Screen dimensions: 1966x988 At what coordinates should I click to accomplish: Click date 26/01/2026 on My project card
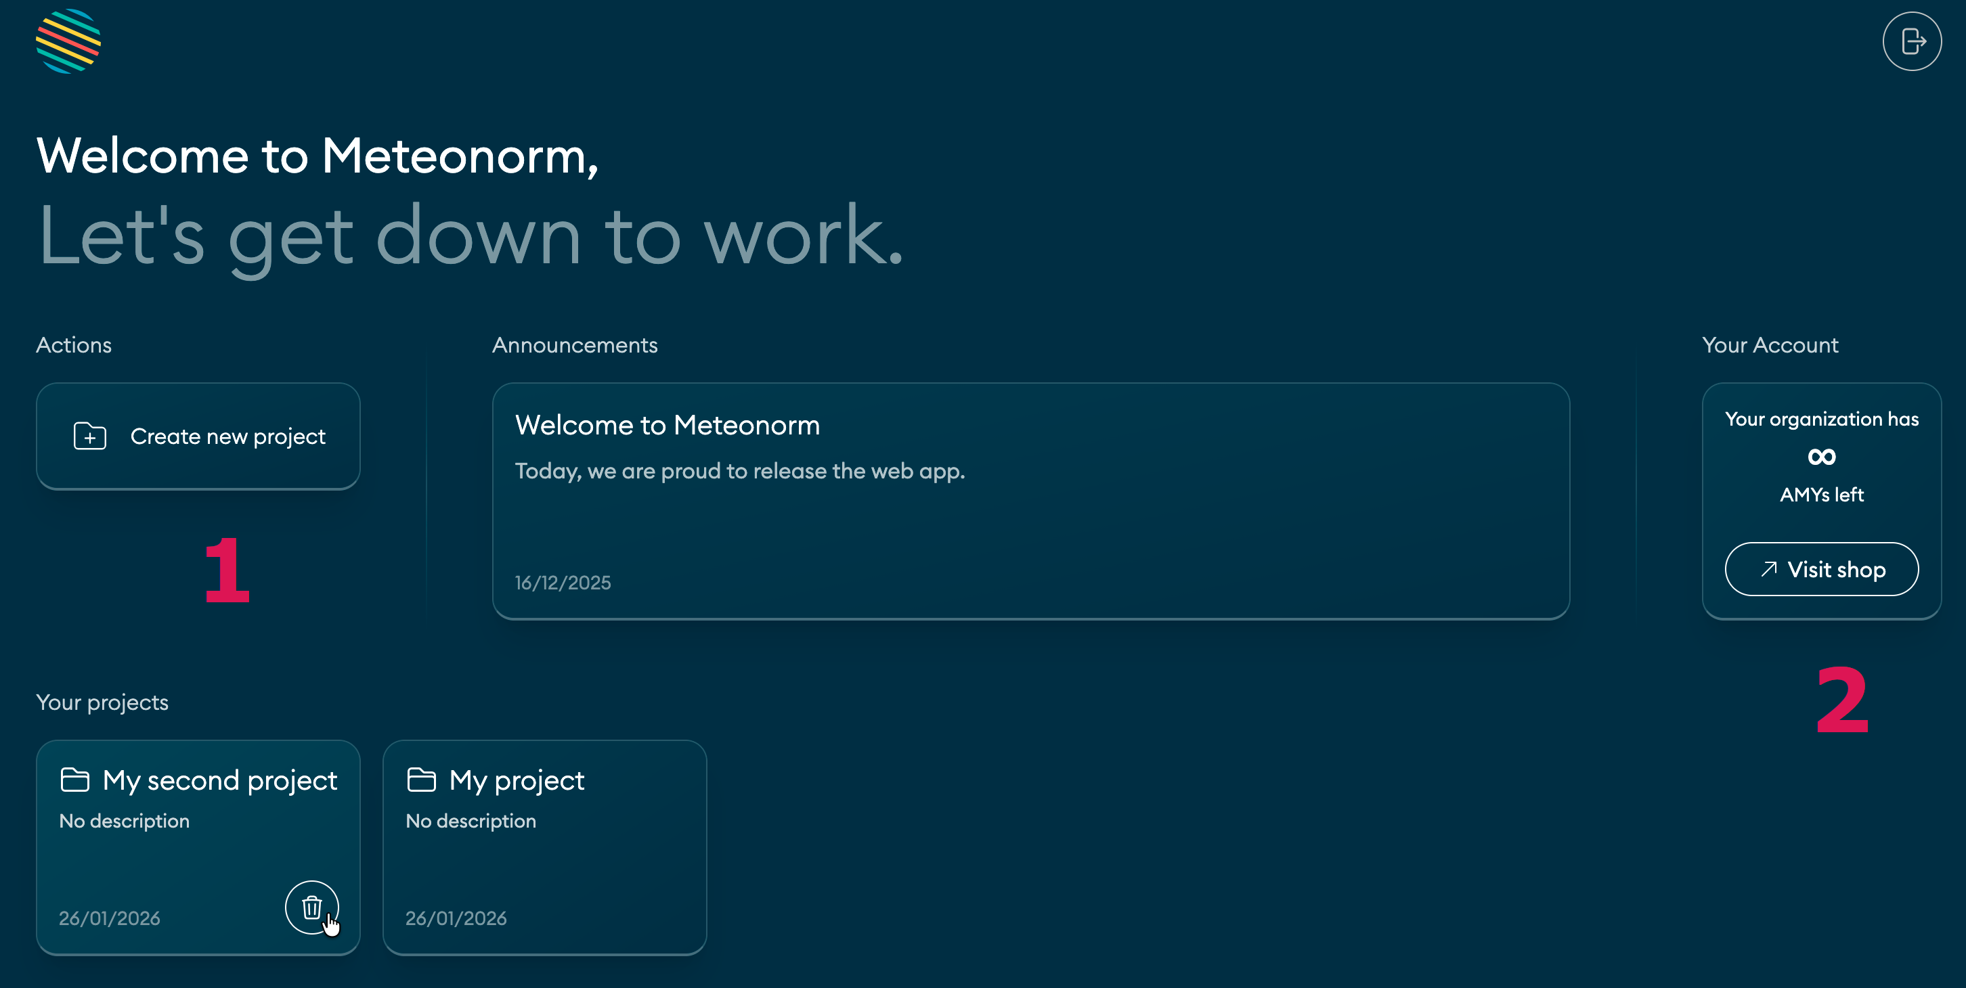pos(456,918)
